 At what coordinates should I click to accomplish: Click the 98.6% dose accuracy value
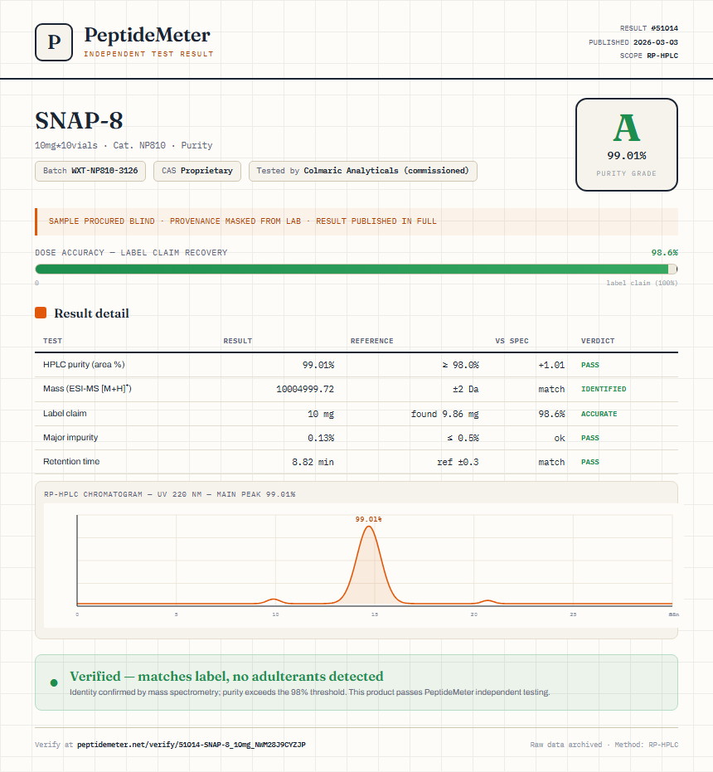tap(664, 253)
